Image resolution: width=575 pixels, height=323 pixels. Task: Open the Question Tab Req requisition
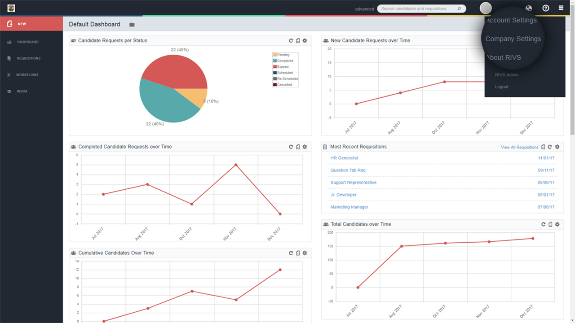click(x=348, y=170)
